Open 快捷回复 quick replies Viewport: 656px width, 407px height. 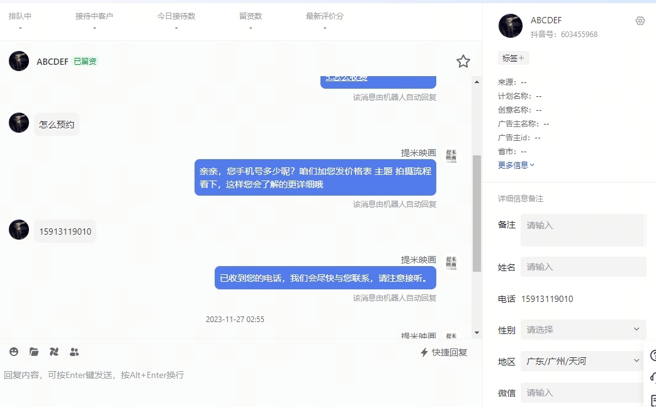(x=444, y=352)
